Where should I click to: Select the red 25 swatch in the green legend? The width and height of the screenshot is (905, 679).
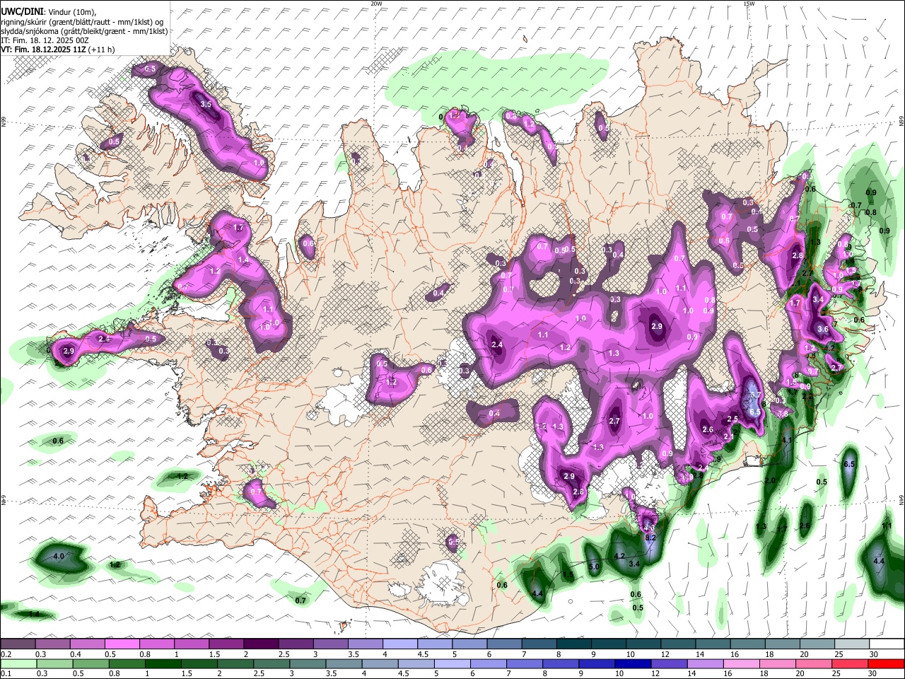(850, 663)
